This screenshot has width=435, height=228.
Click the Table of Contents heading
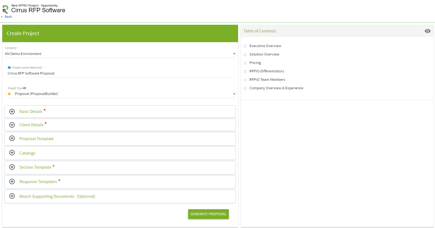(260, 31)
